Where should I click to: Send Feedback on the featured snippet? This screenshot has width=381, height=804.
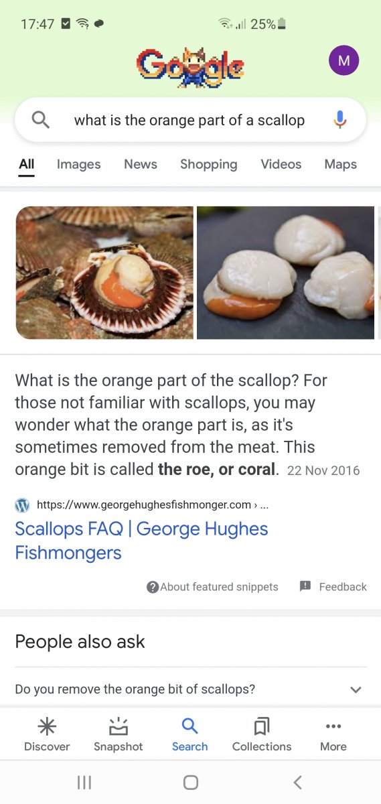tap(333, 587)
